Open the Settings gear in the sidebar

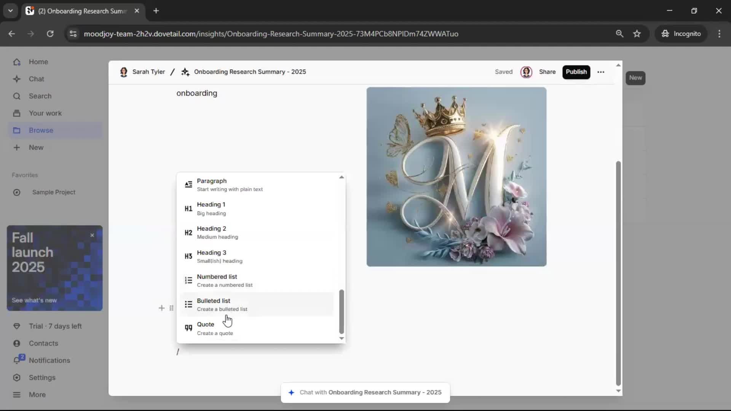coord(17,378)
